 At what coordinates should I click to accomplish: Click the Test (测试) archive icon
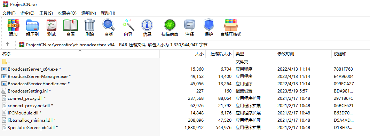[52, 25]
